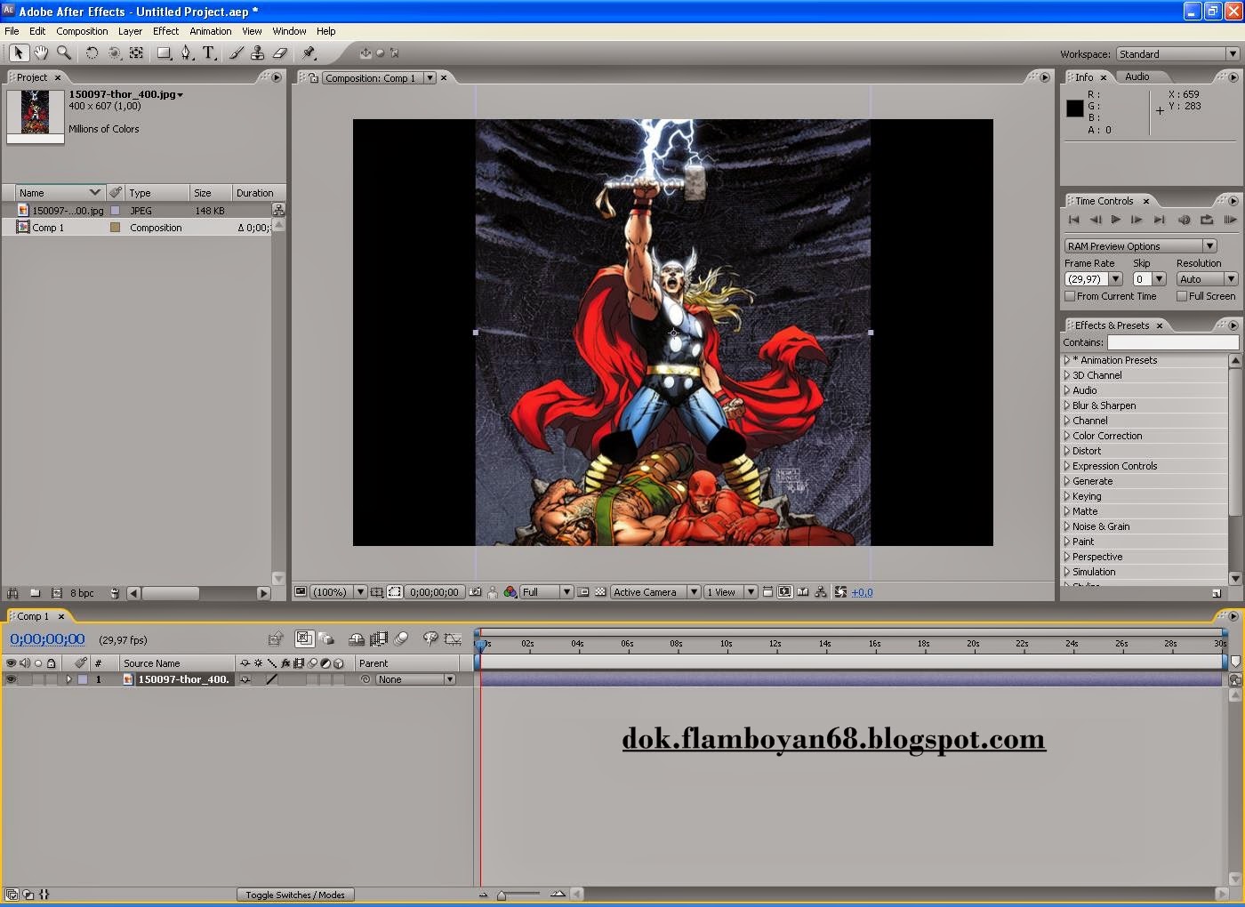The height and width of the screenshot is (907, 1245).
Task: Click the RAM Preview button
Action: tap(1231, 220)
